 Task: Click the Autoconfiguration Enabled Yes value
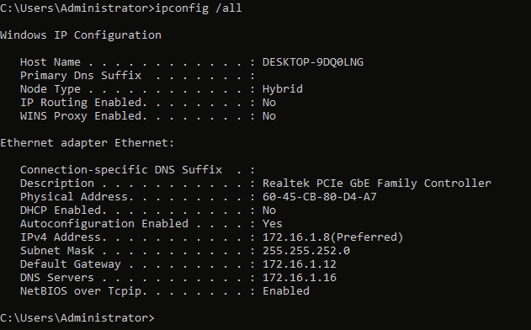point(273,224)
